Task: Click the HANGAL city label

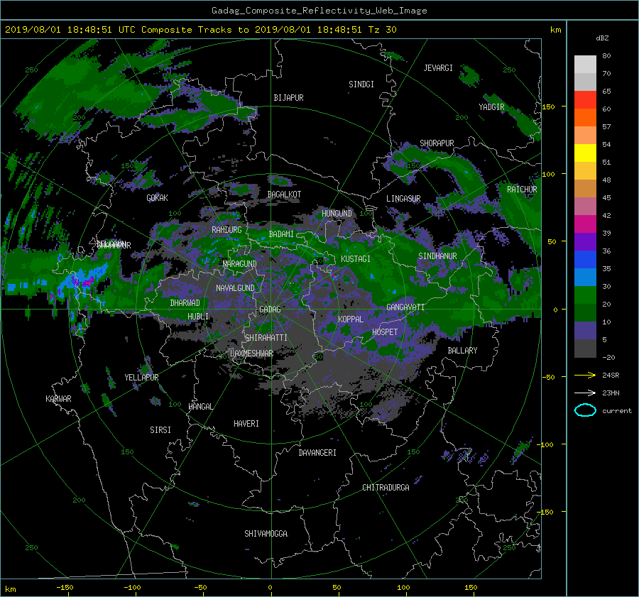Action: click(200, 407)
